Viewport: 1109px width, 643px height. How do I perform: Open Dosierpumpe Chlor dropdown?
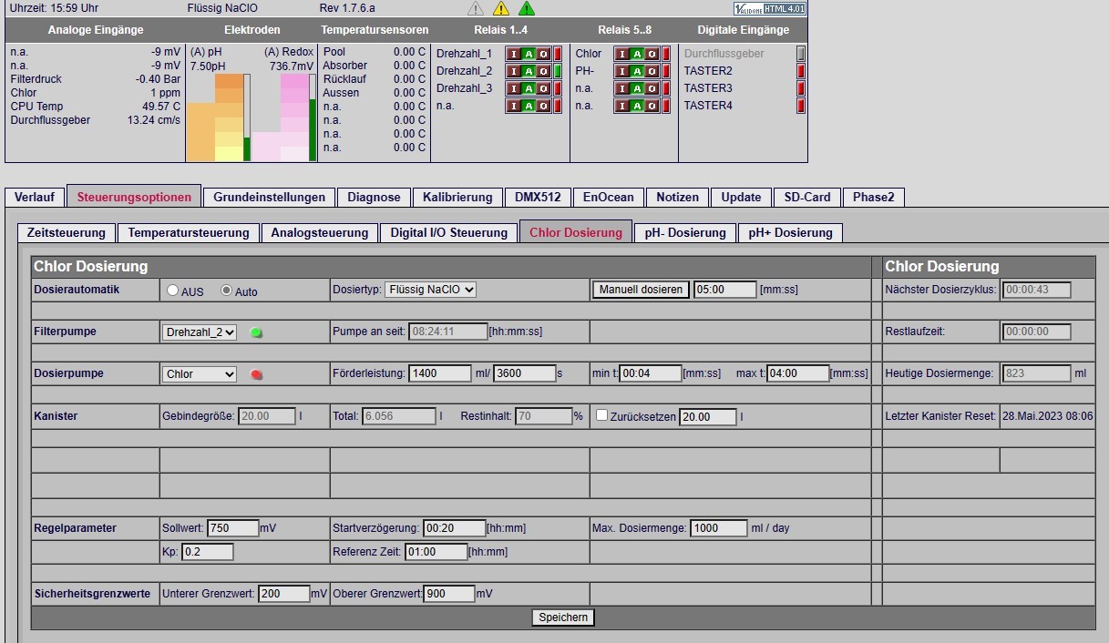point(200,374)
